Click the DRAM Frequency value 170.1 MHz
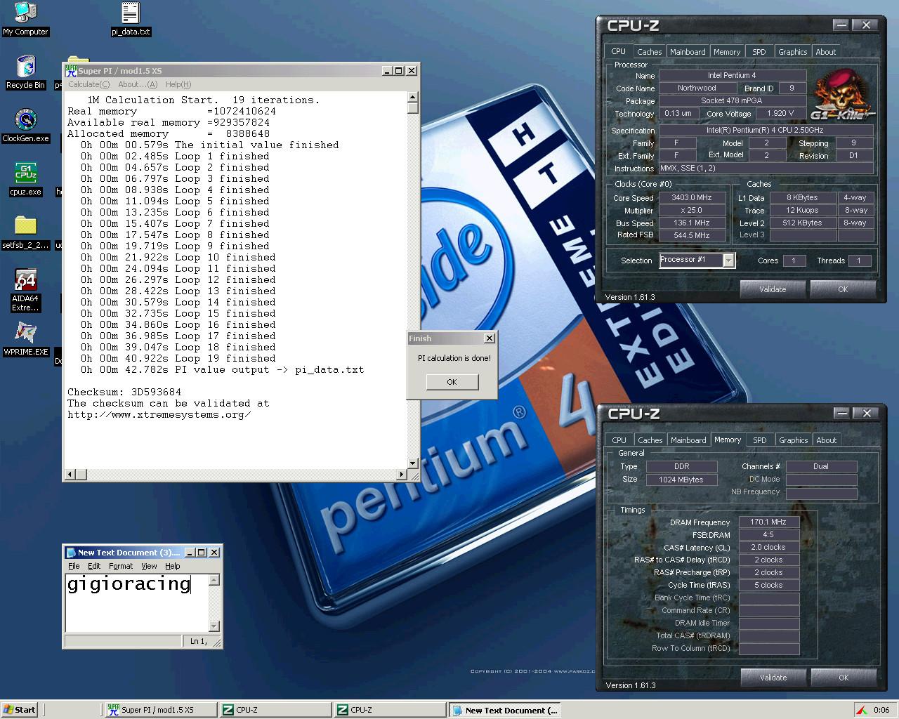The height and width of the screenshot is (719, 899). tap(768, 522)
